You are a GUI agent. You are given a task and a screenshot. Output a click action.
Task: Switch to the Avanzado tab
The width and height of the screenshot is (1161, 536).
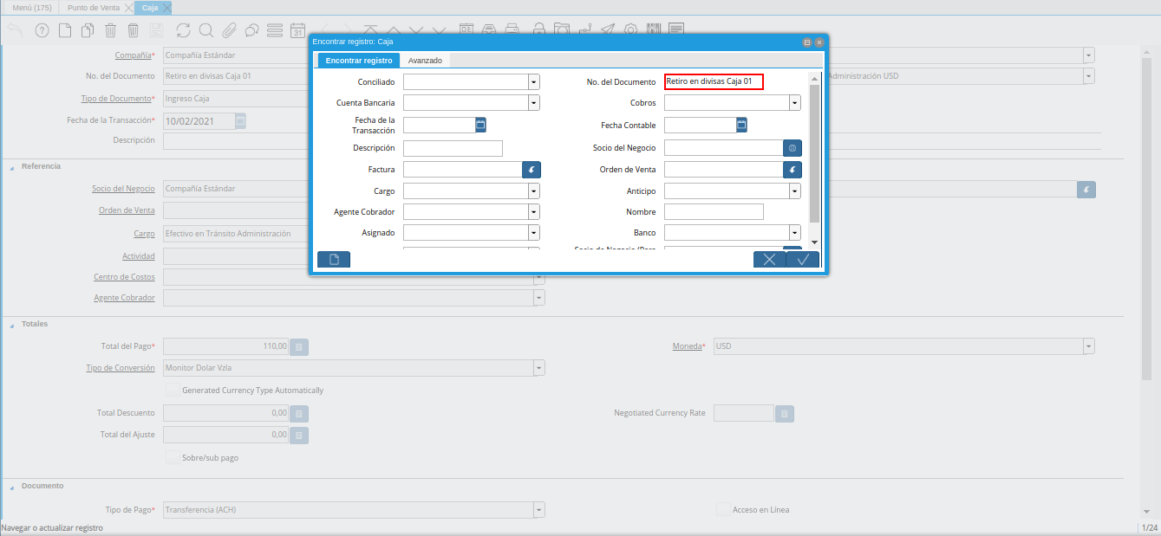click(x=425, y=61)
